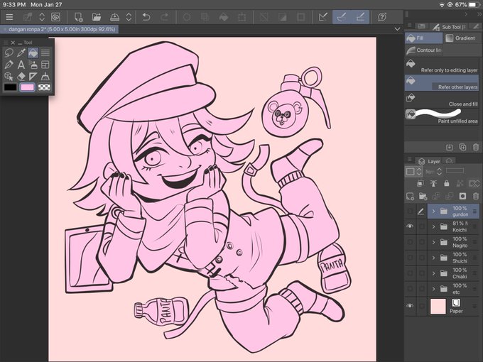Viewport: 483px width, 362px height.
Task: Expand the Chiaki layer folder
Action: [433, 273]
